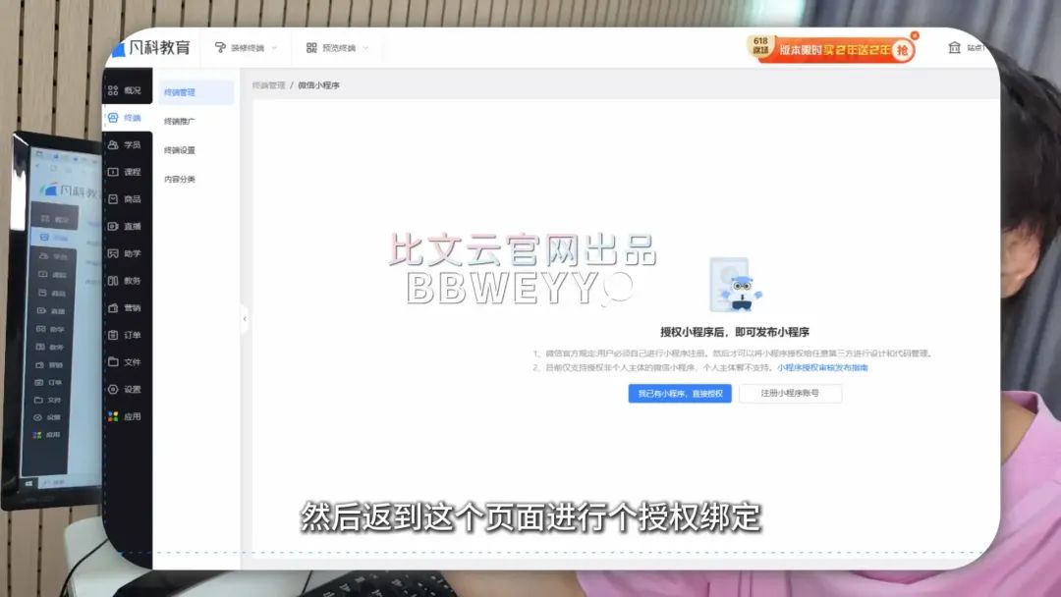Collapse the secondary menu panel arrow
This screenshot has width=1061, height=597.
tap(245, 318)
